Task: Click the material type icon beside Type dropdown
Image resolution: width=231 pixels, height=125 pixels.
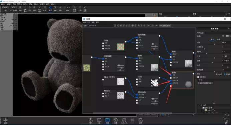Action: click(223, 36)
